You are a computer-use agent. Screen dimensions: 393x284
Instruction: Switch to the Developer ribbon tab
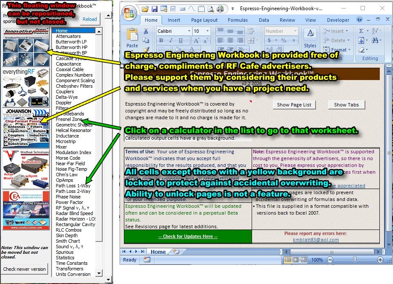338,20
